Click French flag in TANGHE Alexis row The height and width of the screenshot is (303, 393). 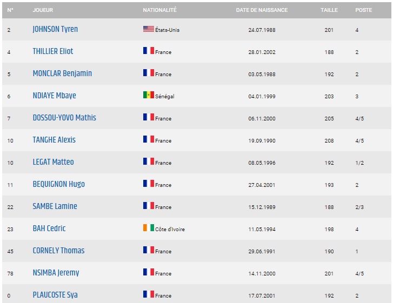point(148,139)
